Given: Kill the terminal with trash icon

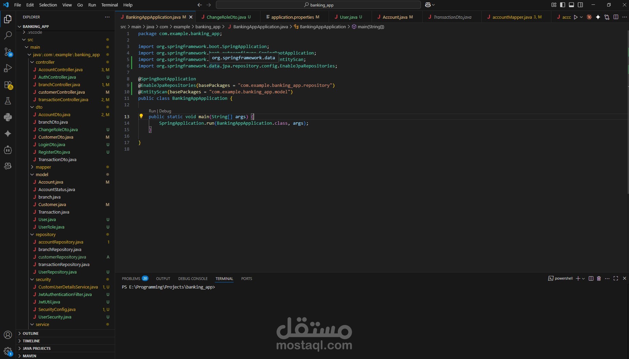Looking at the screenshot, I should 599,278.
